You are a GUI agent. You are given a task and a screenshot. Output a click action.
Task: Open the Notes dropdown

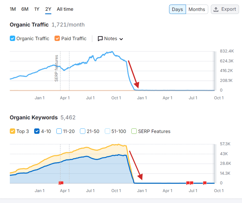point(110,38)
